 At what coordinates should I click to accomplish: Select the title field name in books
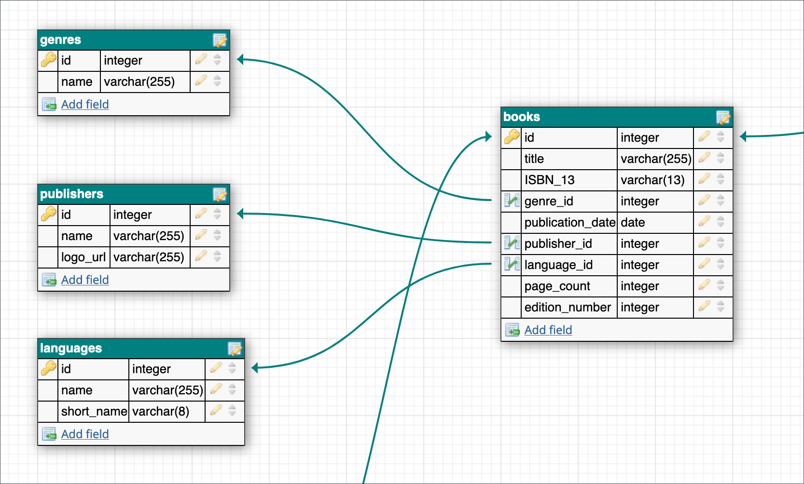pos(534,159)
